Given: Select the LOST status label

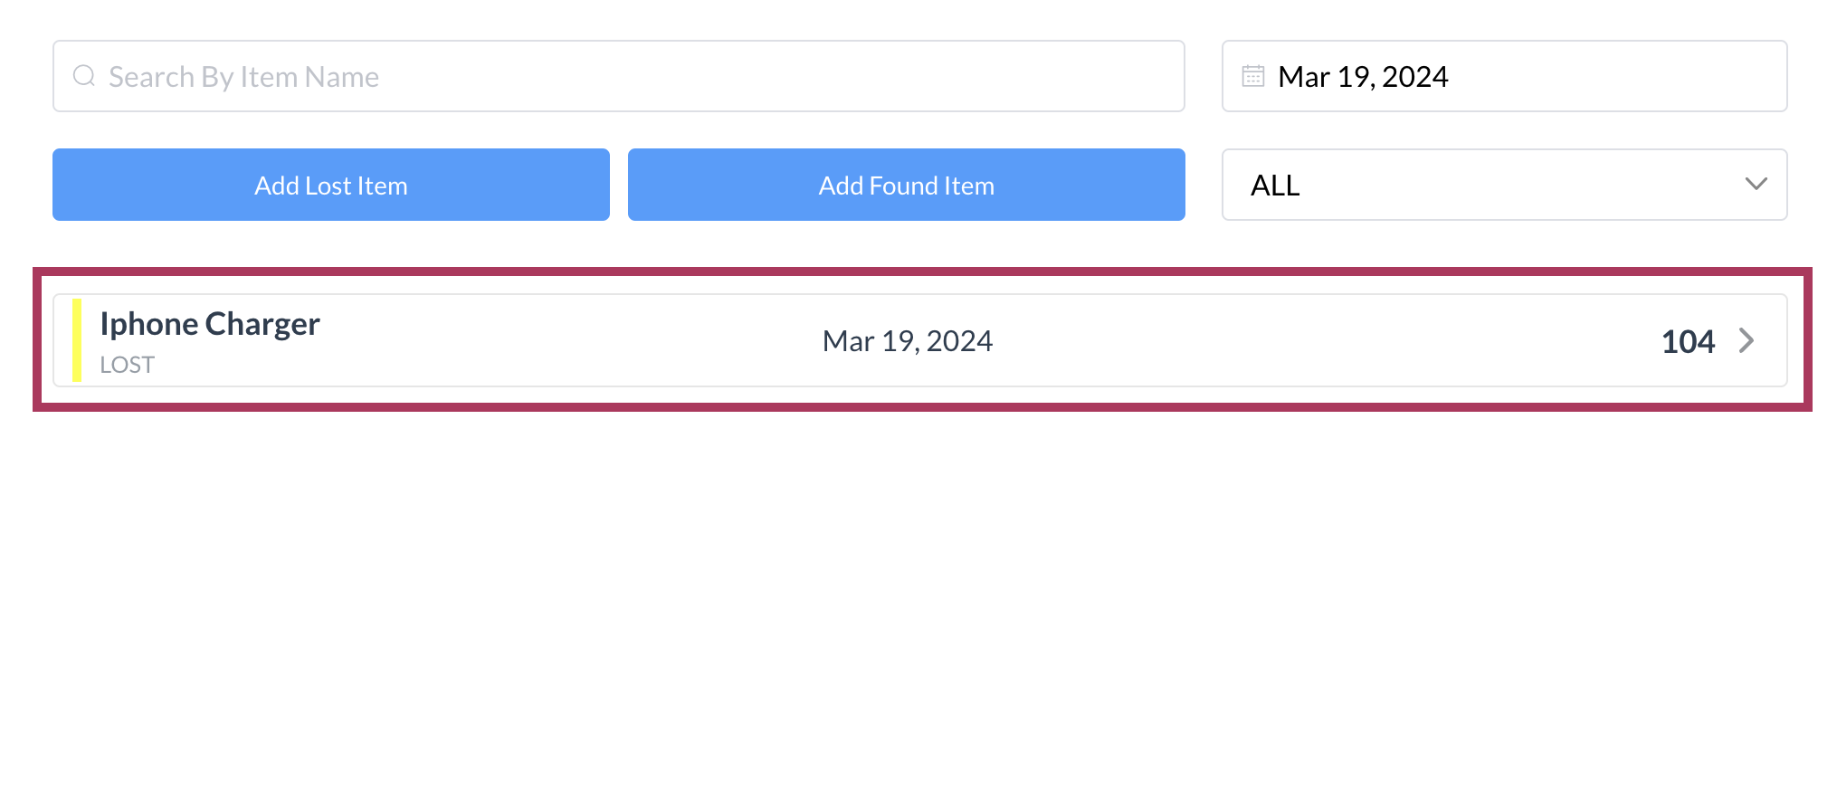Looking at the screenshot, I should [x=127, y=364].
